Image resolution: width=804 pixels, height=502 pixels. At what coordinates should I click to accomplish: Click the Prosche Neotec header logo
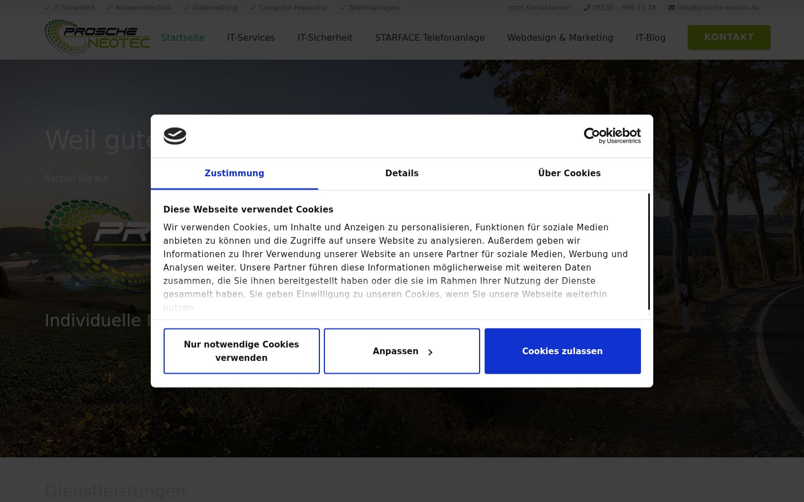97,37
